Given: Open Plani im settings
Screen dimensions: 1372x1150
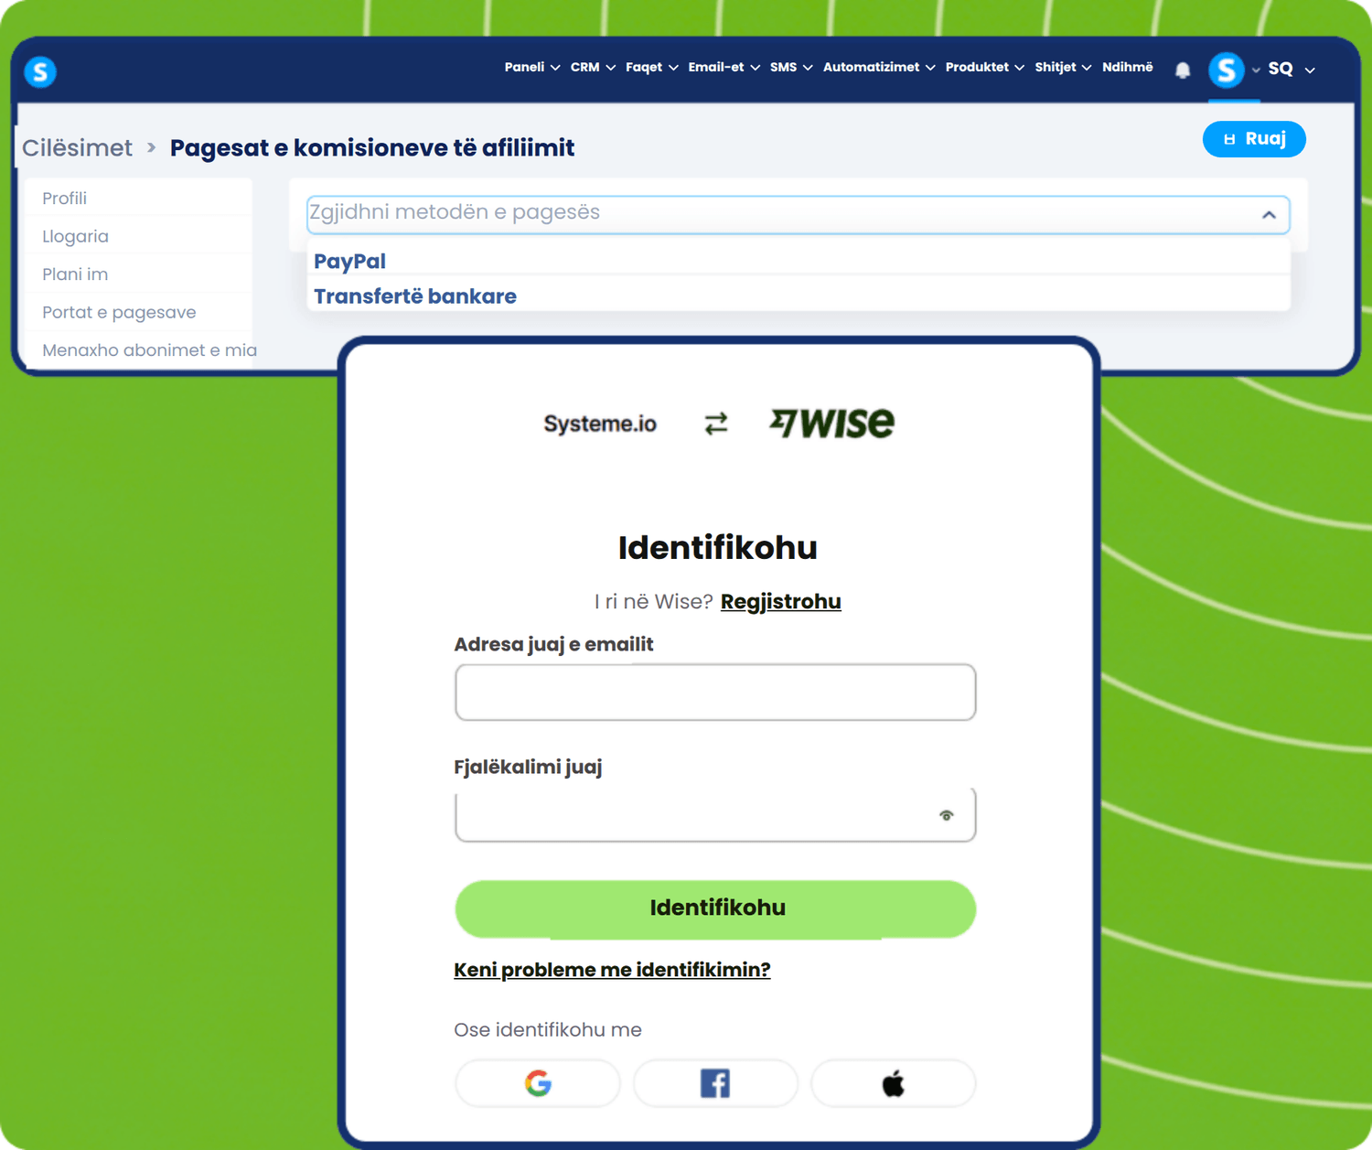Looking at the screenshot, I should pos(75,274).
